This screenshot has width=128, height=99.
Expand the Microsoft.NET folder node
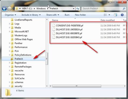(x=9, y=32)
